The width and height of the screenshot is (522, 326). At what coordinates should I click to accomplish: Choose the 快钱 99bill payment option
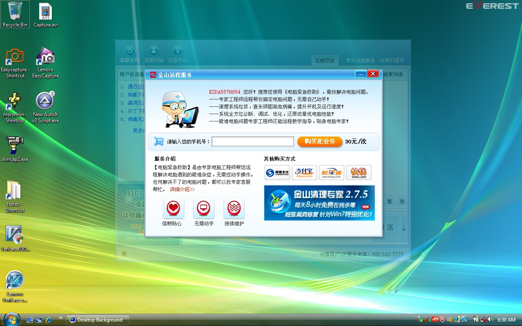point(359,172)
